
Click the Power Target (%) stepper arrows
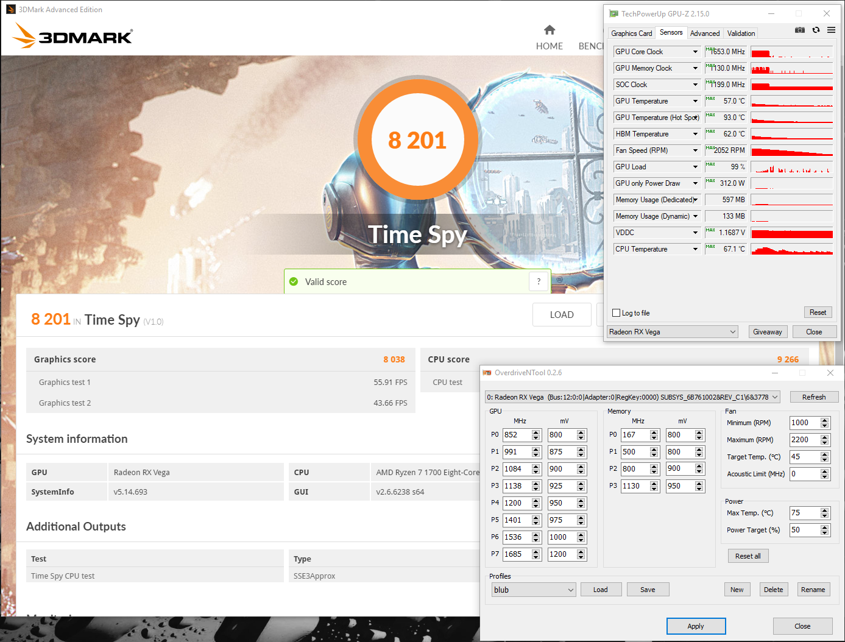pyautogui.click(x=825, y=531)
